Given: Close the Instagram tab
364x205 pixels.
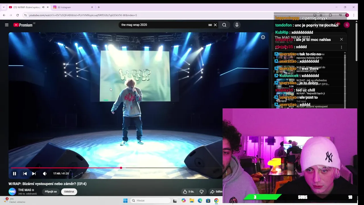Looking at the screenshot, I should click(x=92, y=7).
